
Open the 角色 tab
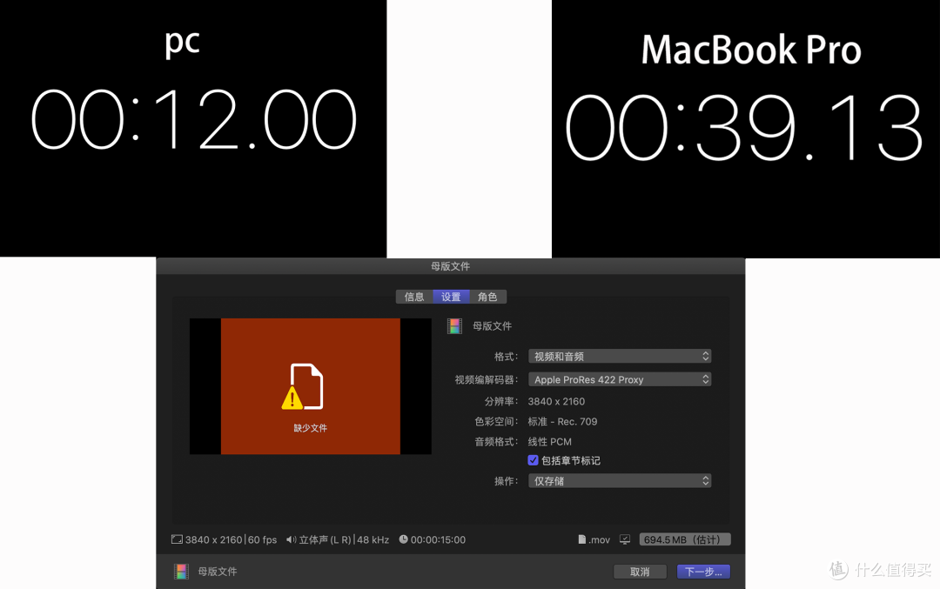point(487,297)
